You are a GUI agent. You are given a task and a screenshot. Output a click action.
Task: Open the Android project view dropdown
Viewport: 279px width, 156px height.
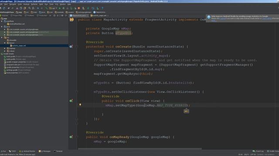point(4,16)
